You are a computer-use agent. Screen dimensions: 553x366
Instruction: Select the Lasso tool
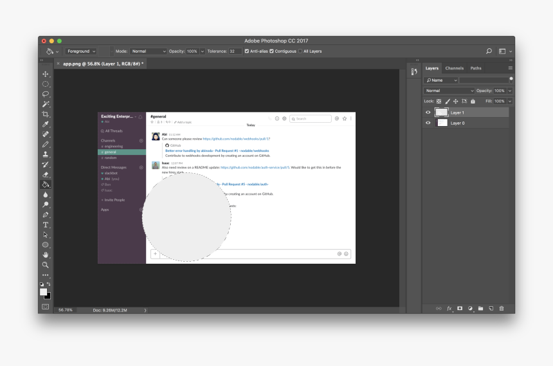tap(46, 94)
